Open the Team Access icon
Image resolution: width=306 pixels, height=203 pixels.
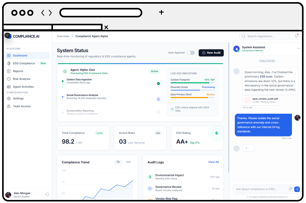9,106
